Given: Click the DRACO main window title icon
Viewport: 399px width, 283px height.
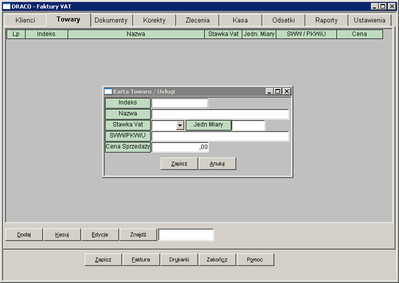Looking at the screenshot, I should pyautogui.click(x=7, y=6).
